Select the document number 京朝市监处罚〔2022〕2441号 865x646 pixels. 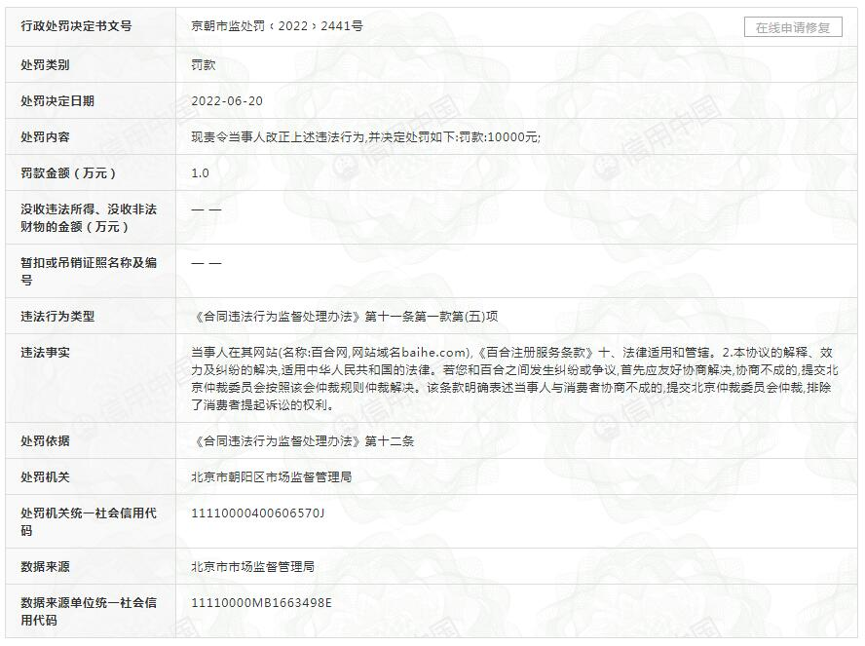(277, 26)
